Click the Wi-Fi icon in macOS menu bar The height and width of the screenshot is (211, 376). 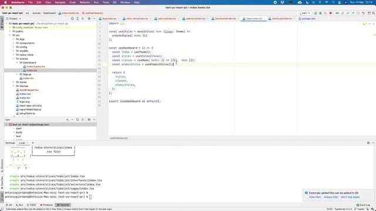tap(327, 2)
